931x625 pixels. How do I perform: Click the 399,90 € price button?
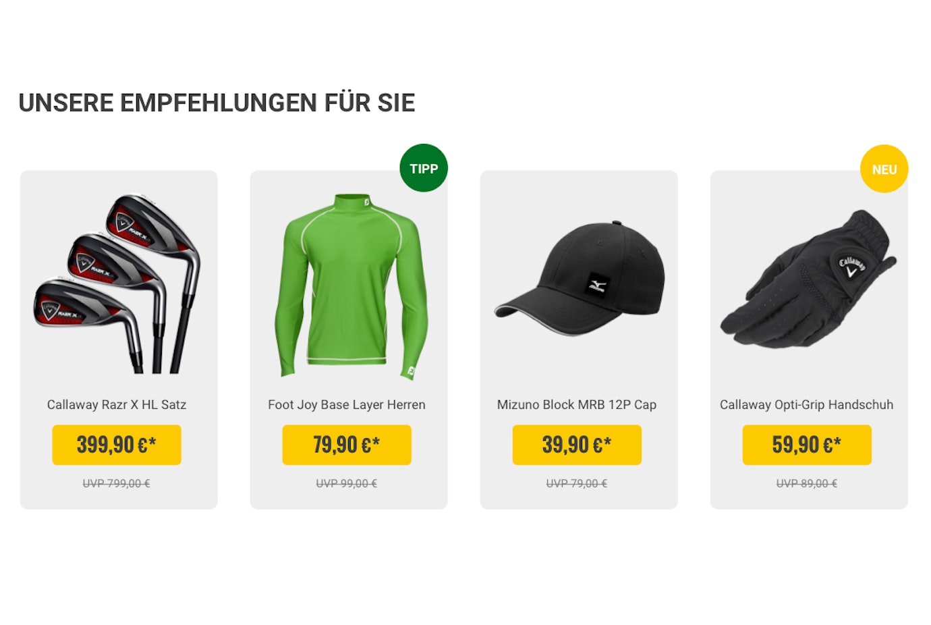coord(117,445)
